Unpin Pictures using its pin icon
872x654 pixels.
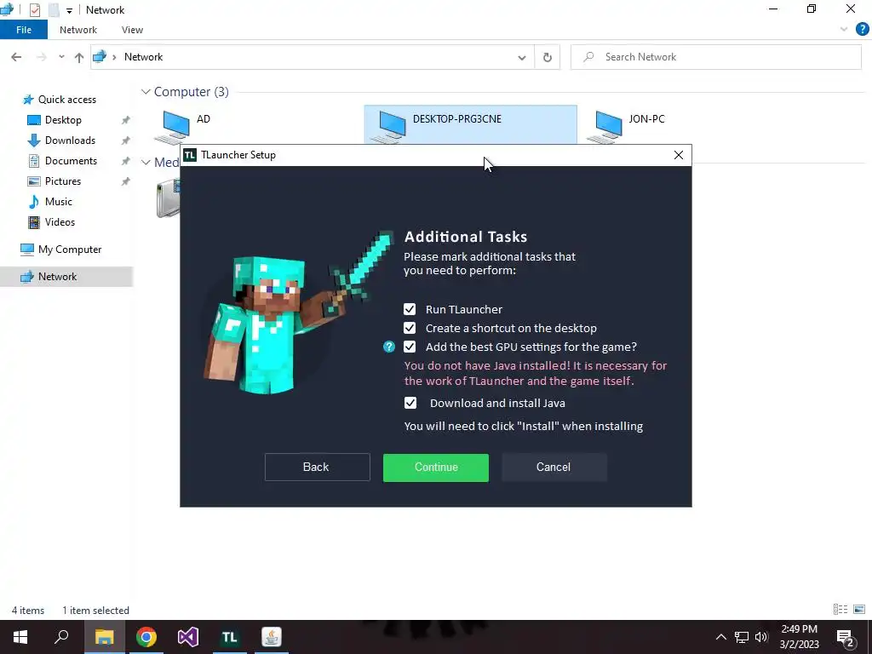[126, 181]
